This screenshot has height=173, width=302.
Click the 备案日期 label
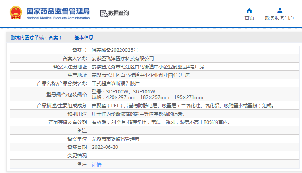click(77, 147)
